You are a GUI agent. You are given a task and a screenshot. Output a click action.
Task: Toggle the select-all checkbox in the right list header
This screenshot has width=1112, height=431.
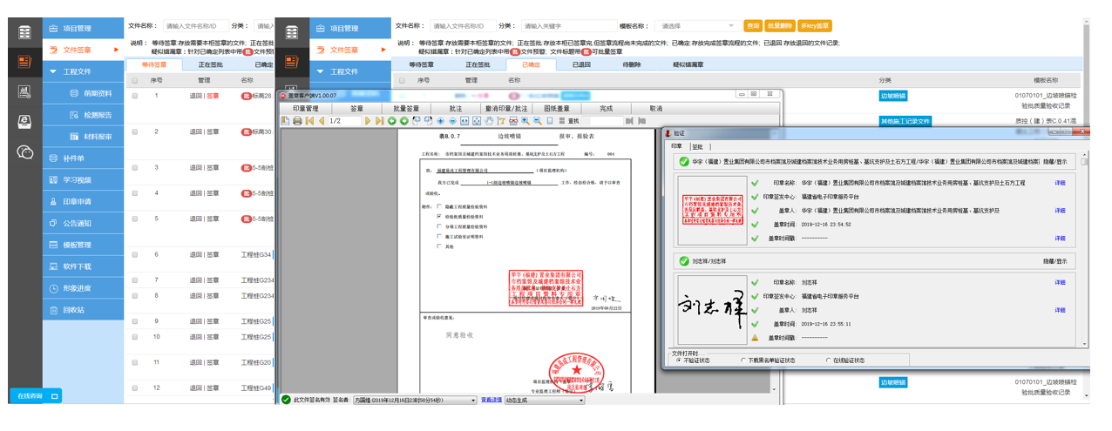pos(402,80)
